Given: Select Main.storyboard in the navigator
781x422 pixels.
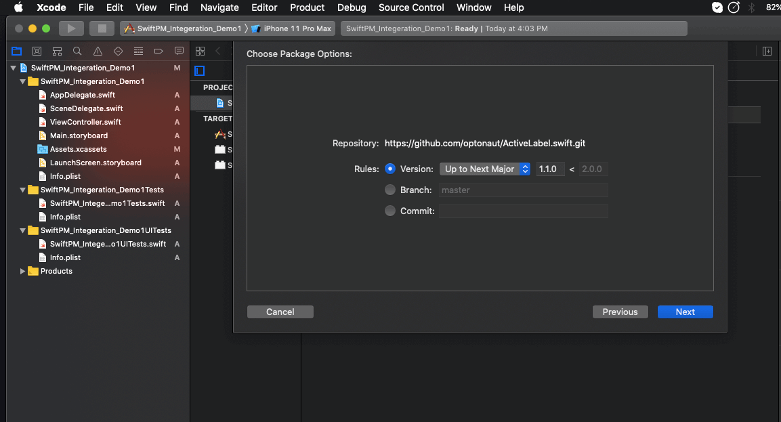Looking at the screenshot, I should click(x=79, y=135).
